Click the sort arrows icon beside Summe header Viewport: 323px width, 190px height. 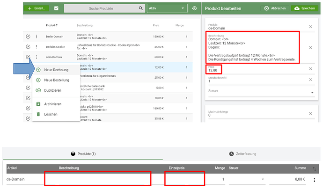(x=315, y=169)
